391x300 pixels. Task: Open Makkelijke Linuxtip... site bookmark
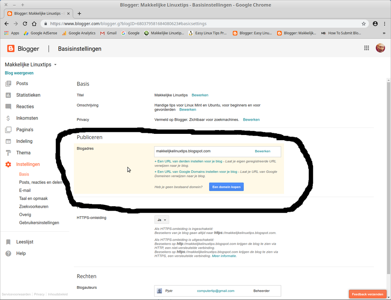164,33
